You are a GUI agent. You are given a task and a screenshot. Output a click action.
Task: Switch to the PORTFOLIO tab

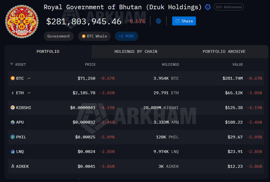tap(48, 51)
